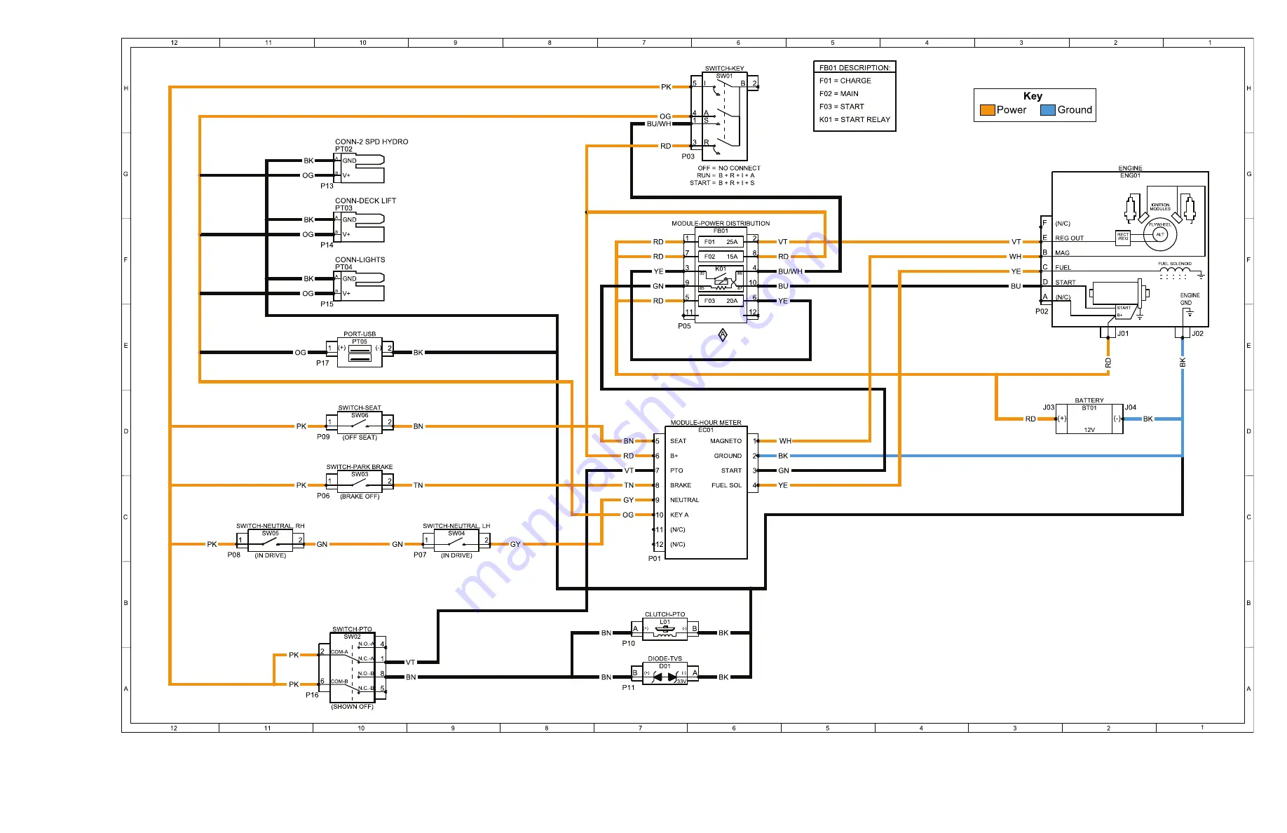The image size is (1287, 833).
Task: Select the MODULE-POWER DISTRIBUTION title
Action: click(721, 224)
